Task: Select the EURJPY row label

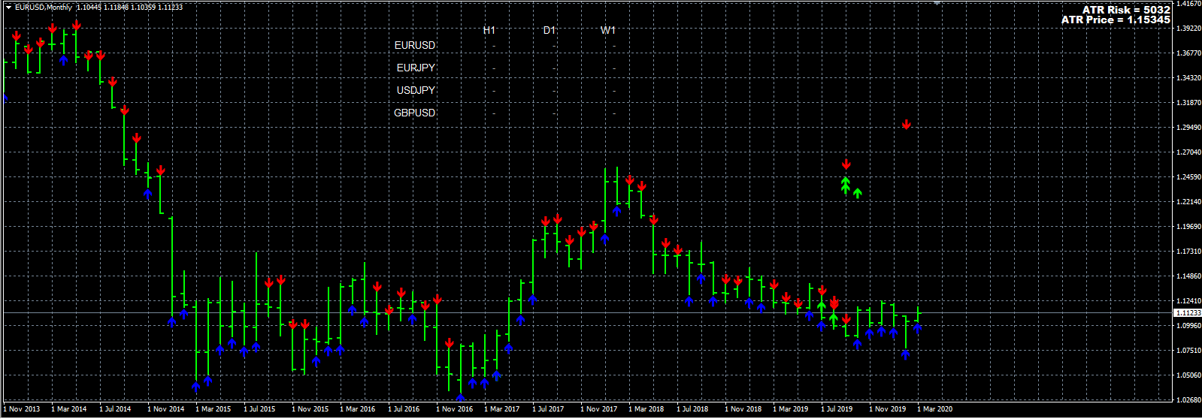Action: [416, 68]
